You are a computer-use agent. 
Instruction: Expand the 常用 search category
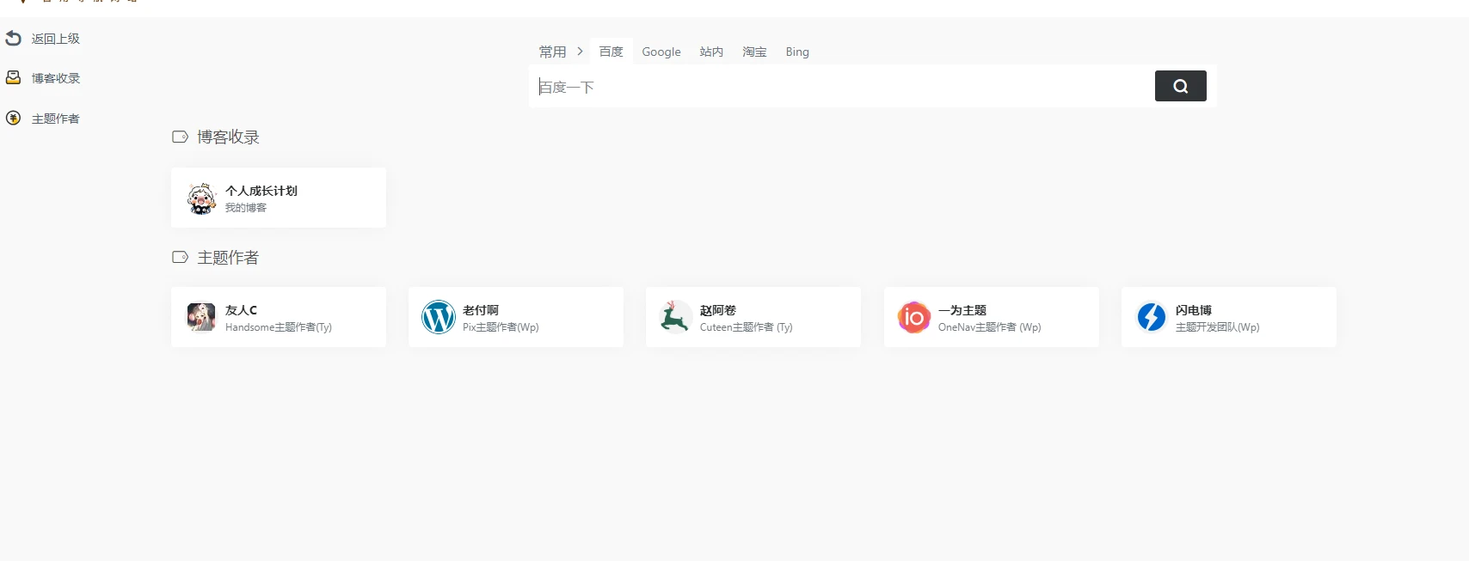(x=552, y=52)
